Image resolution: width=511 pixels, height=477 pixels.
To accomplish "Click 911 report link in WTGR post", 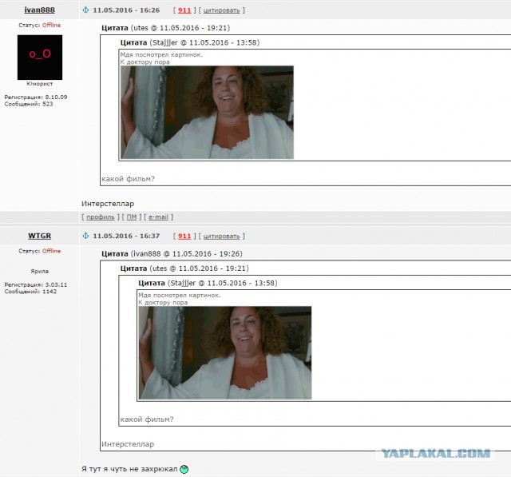I will pos(184,236).
